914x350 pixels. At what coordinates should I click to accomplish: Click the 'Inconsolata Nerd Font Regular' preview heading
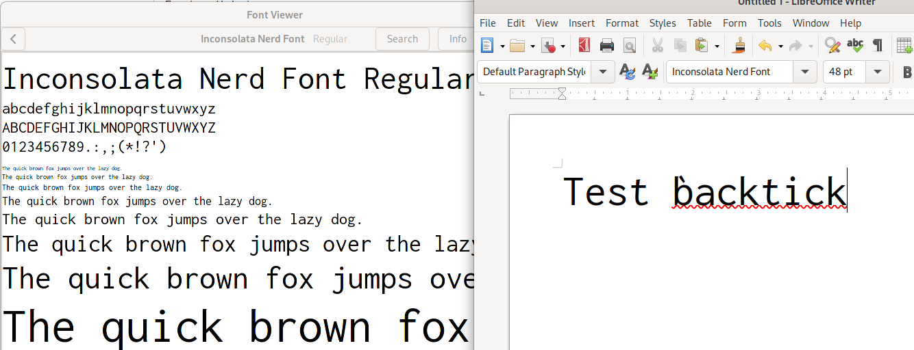tap(238, 79)
